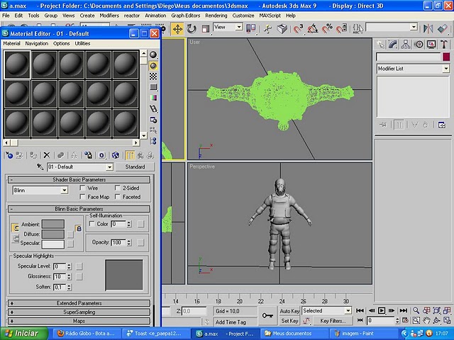
Task: Open Material Editor Navigation menu
Action: [36, 43]
